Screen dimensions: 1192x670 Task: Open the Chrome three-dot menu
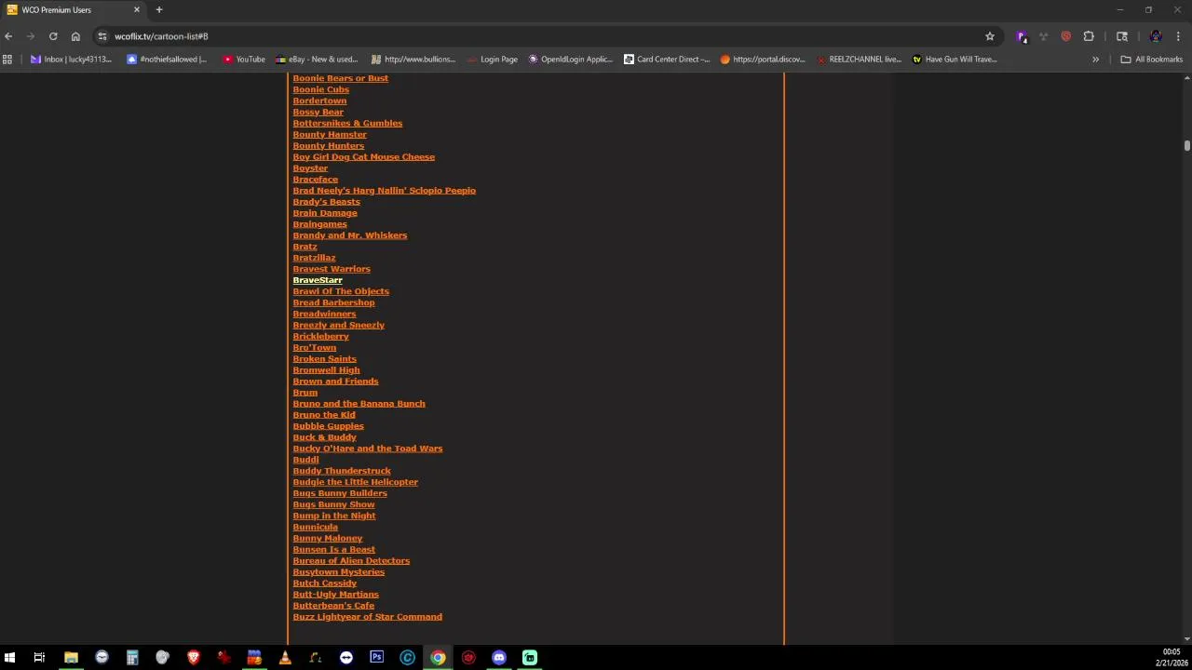(x=1178, y=36)
